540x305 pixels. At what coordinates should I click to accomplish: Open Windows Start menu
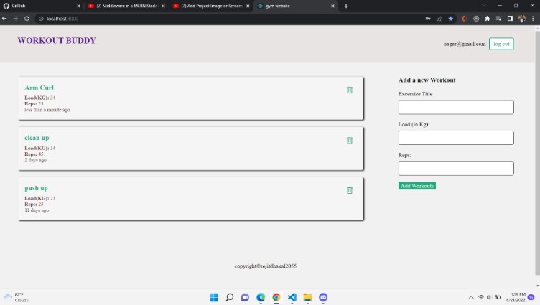pyautogui.click(x=213, y=297)
